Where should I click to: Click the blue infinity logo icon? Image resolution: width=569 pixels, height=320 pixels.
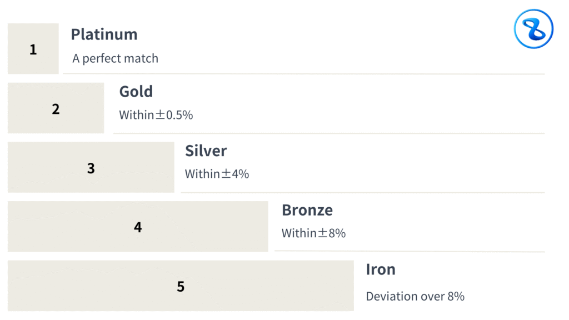[x=533, y=29]
